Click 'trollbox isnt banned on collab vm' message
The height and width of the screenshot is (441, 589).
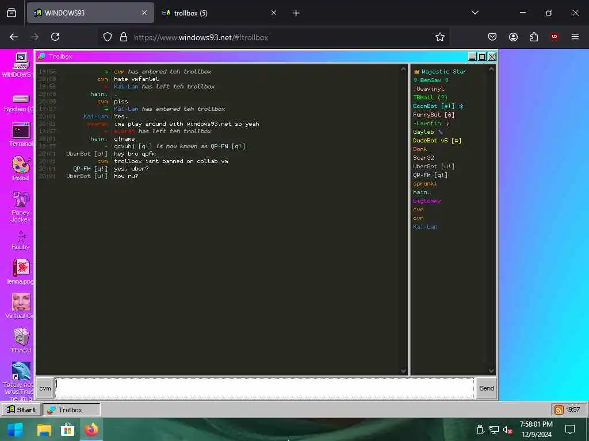[171, 161]
